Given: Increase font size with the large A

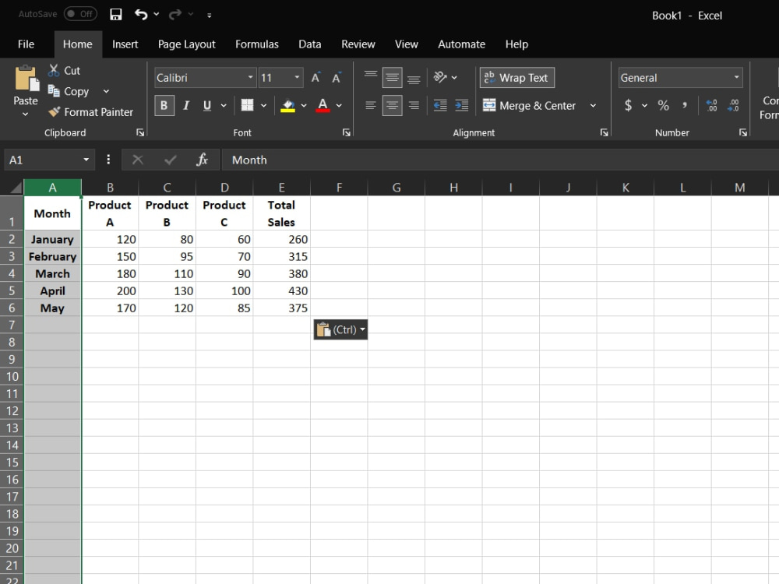Looking at the screenshot, I should point(315,78).
